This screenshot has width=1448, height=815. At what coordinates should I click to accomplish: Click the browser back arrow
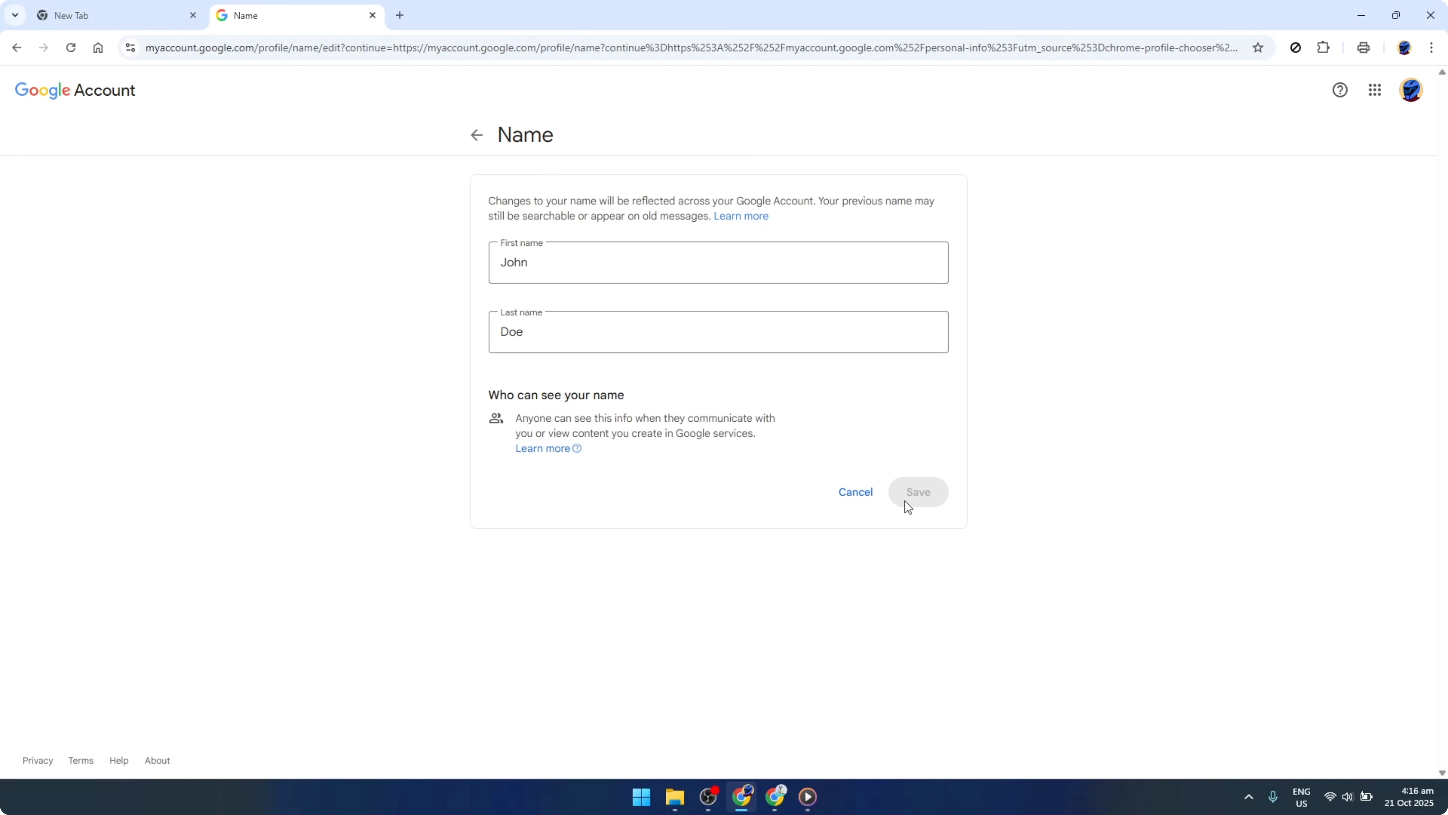tap(16, 48)
